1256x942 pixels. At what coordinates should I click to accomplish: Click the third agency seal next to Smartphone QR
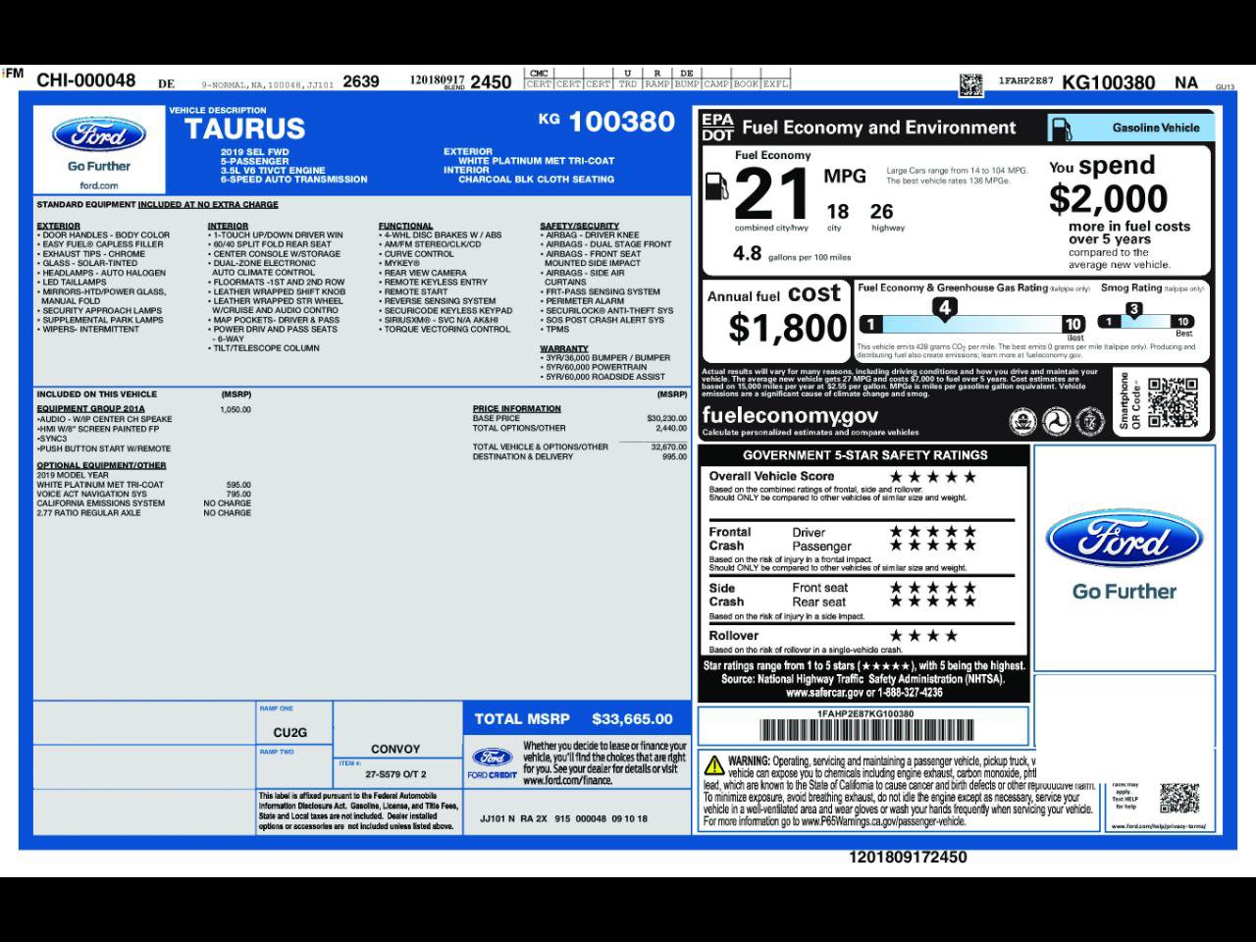coord(1089,422)
